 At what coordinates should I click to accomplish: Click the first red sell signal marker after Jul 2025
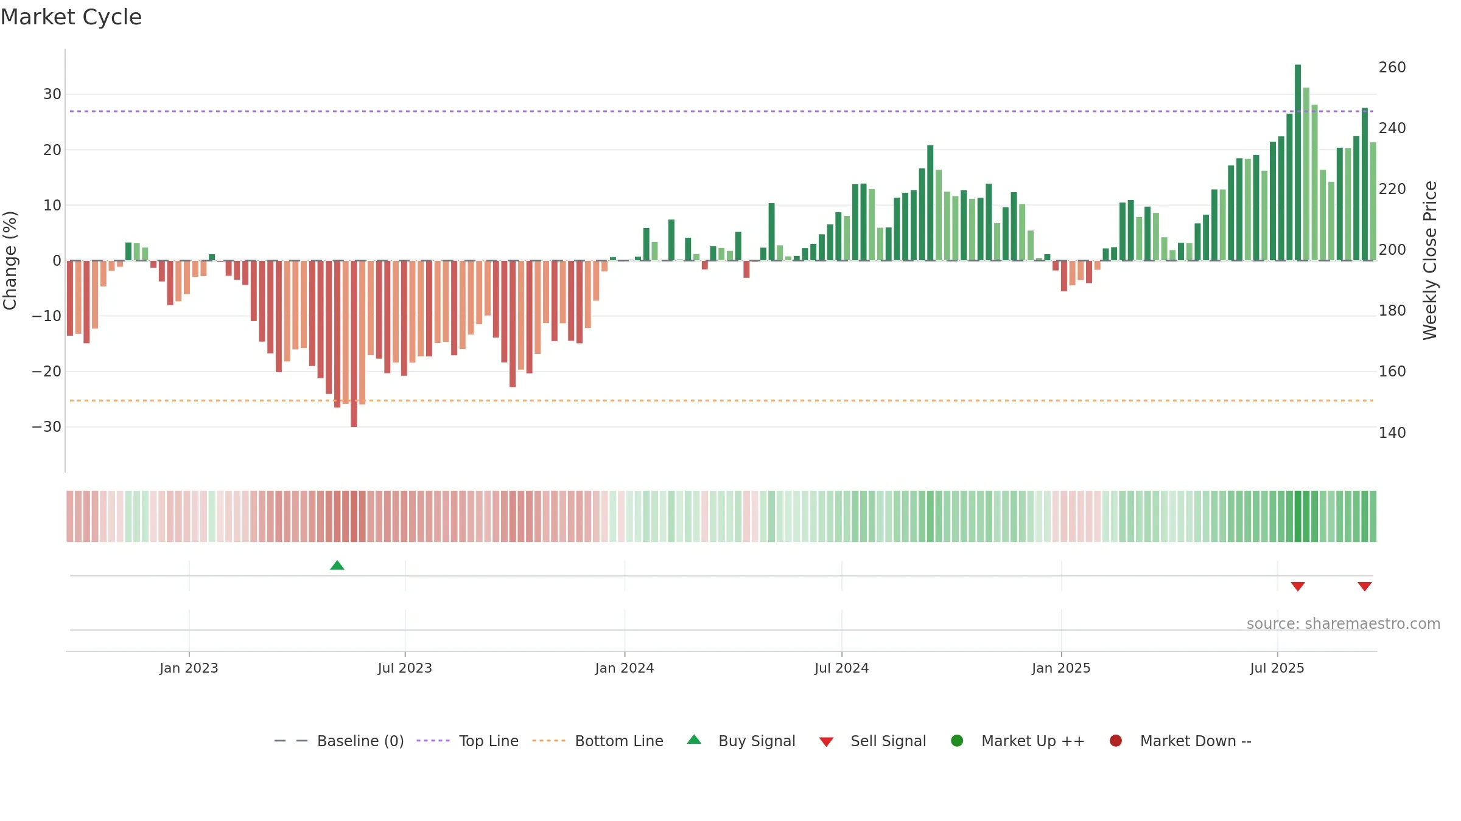1298,586
